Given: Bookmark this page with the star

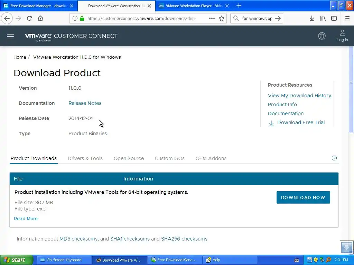Looking at the screenshot, I should click(x=222, y=18).
